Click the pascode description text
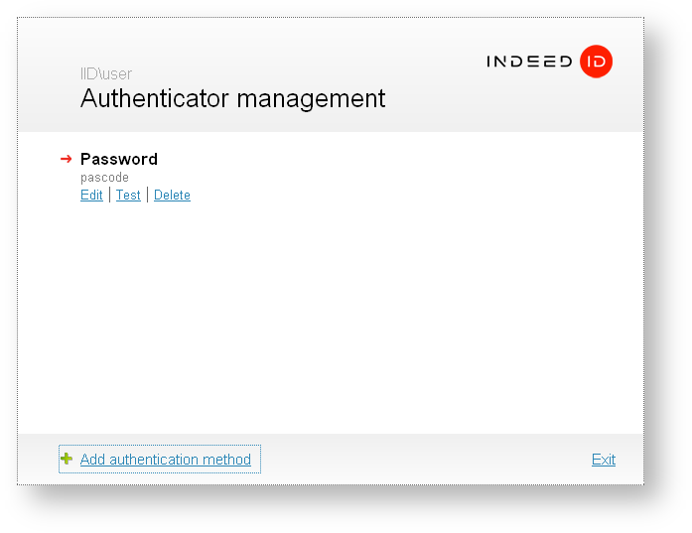This screenshot has width=692, height=533. pos(104,178)
